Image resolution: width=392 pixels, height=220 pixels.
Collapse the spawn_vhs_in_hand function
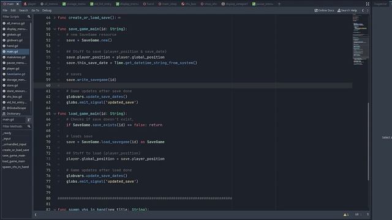coord(55,210)
